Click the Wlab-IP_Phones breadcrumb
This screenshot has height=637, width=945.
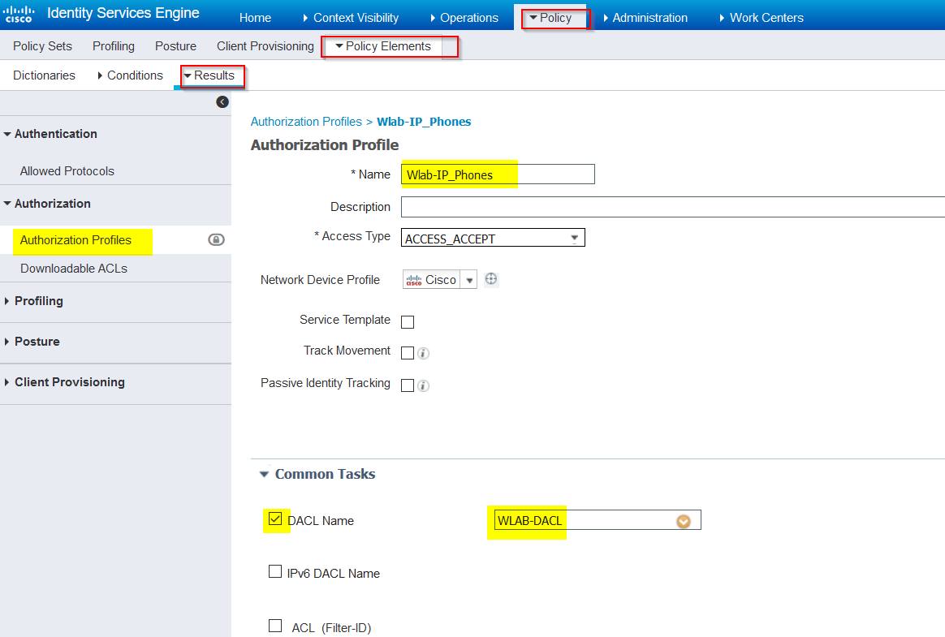click(x=424, y=122)
